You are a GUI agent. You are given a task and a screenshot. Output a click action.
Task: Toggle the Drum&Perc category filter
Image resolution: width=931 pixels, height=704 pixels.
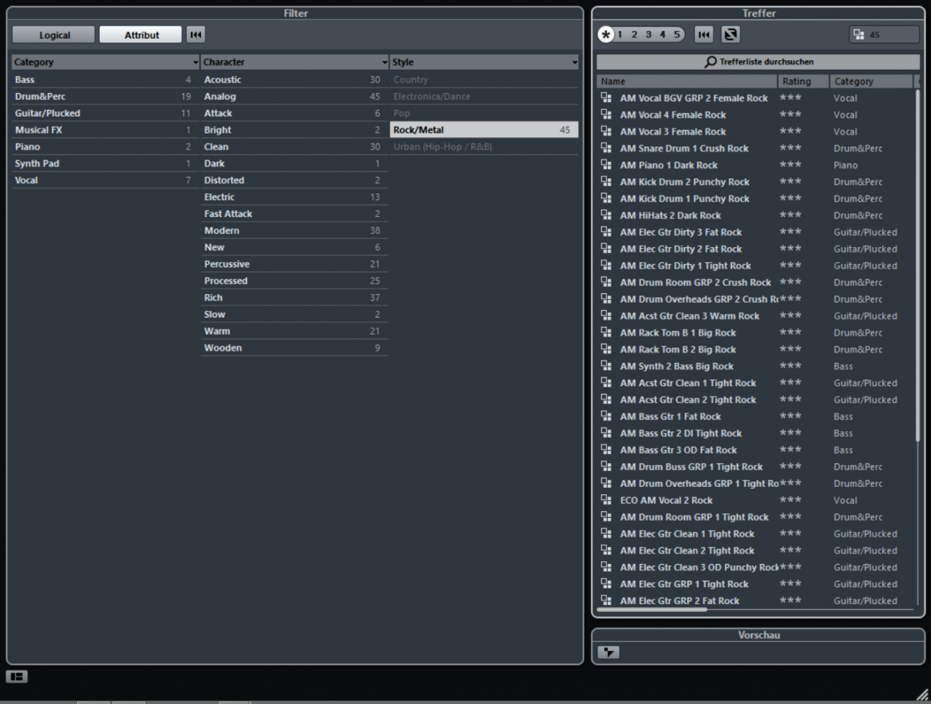105,96
